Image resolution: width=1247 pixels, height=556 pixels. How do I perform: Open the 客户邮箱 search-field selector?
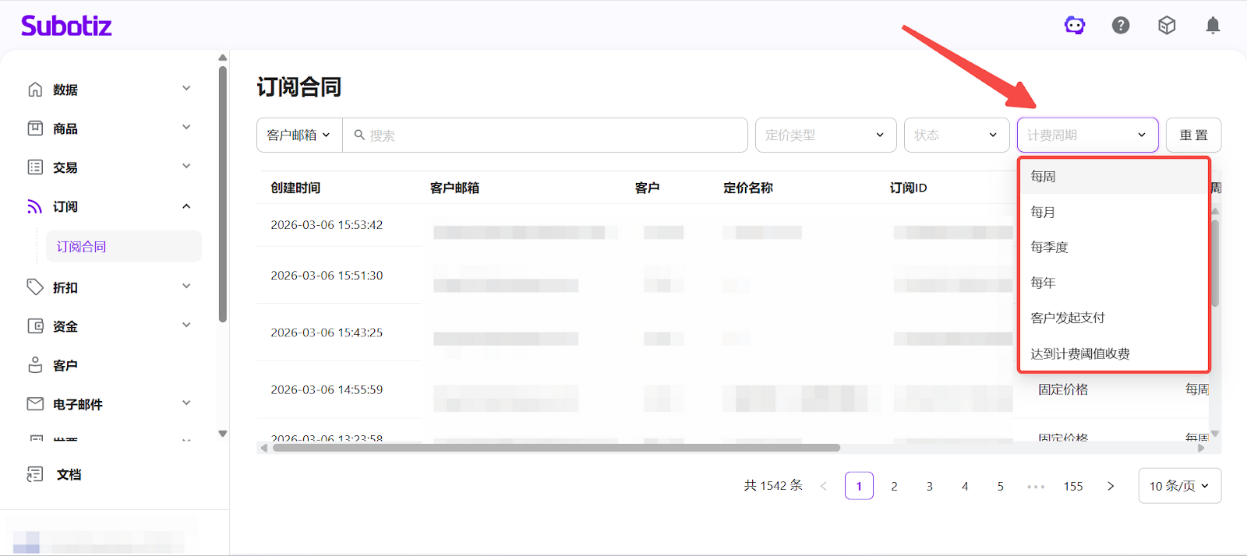click(x=299, y=135)
